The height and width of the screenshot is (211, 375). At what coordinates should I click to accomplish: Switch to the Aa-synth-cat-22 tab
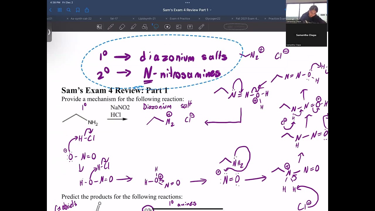(81, 18)
